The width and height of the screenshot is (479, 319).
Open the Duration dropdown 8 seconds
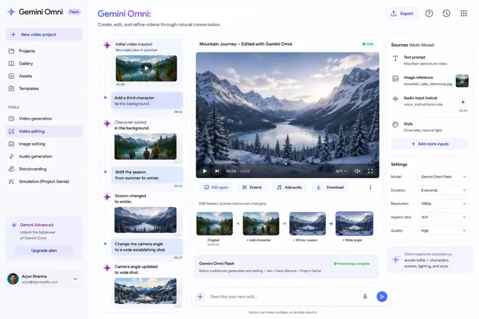[443, 190]
